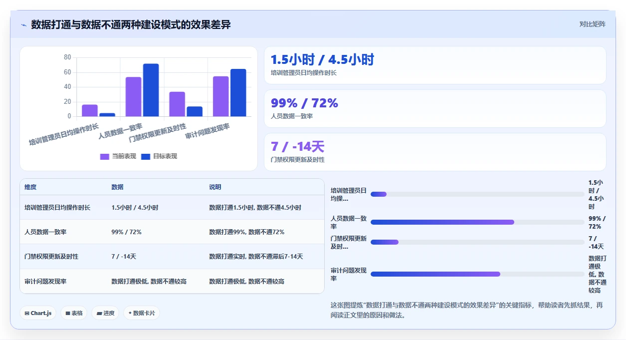Click the chart y-axis label 80
626x340 pixels.
pos(67,57)
